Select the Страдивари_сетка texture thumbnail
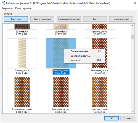138x123 pixels. (x=22, y=92)
